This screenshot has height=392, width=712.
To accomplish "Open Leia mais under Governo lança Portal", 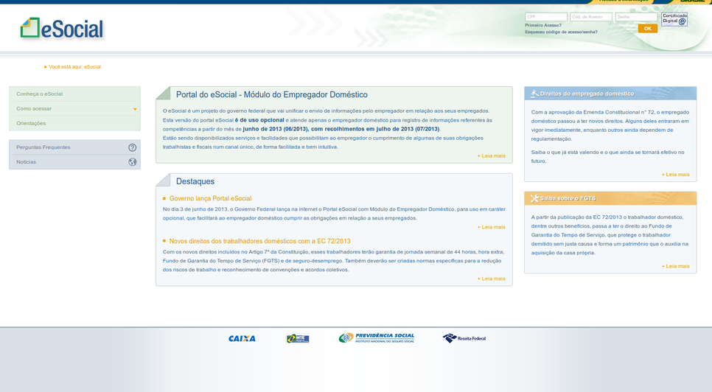I will 492,227.
